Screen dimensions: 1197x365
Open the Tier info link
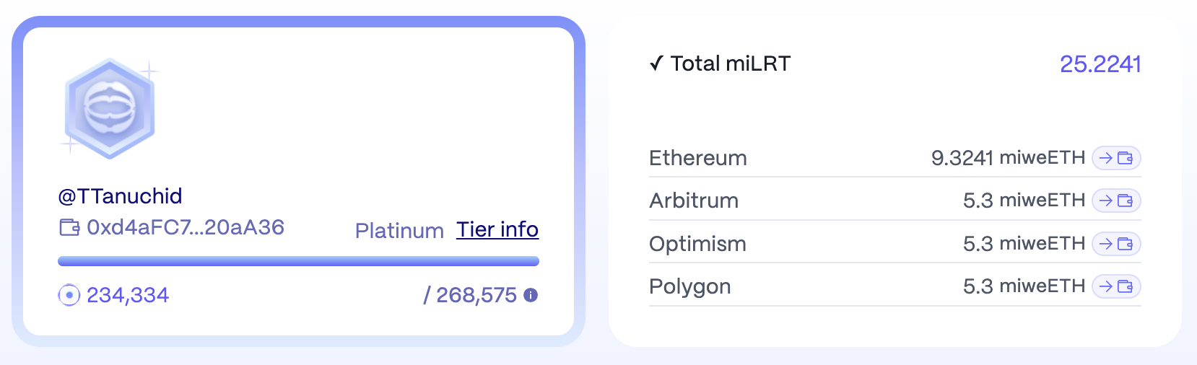point(497,229)
